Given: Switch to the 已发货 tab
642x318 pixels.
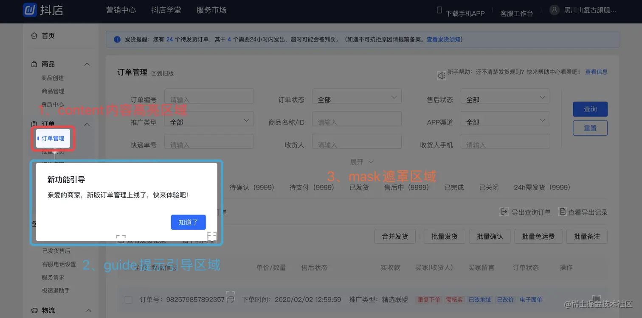Looking at the screenshot, I should click(359, 187).
